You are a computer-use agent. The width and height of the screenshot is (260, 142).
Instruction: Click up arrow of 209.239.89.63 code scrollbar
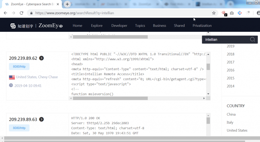click(x=208, y=115)
